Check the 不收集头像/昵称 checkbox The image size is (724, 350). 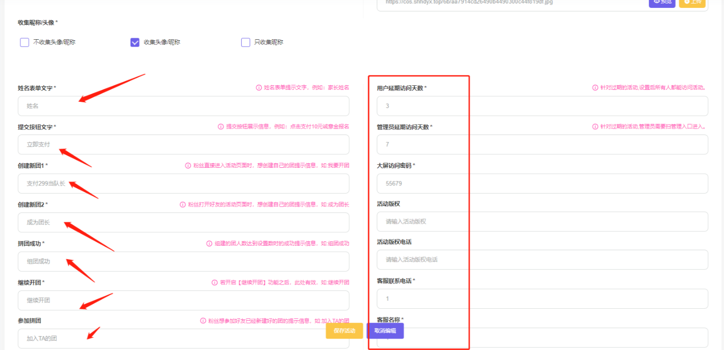pos(24,42)
